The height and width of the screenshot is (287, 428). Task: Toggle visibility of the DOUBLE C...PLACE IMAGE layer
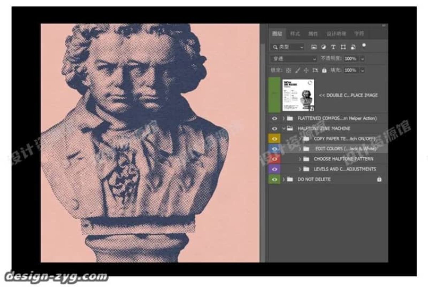[275, 95]
